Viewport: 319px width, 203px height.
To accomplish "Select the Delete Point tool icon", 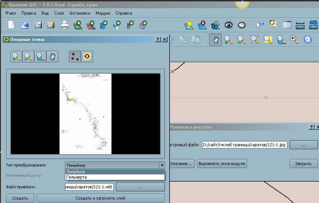I will (87, 56).
